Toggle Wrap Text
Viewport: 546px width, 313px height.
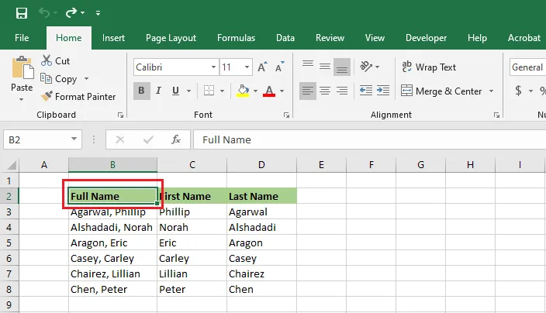tap(429, 67)
